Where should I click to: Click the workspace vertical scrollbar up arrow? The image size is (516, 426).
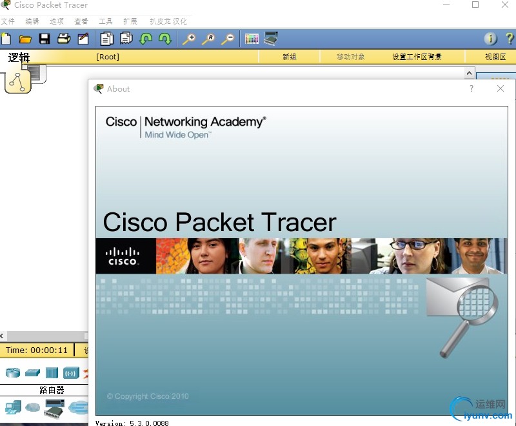click(470, 73)
